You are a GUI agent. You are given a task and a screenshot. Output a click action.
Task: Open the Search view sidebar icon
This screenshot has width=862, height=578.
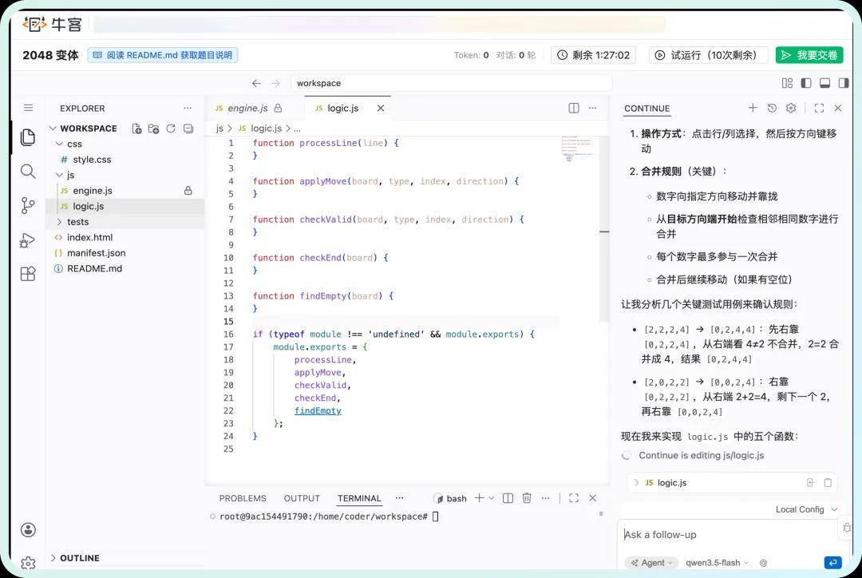click(28, 171)
